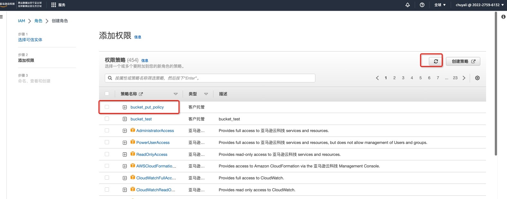The width and height of the screenshot is (507, 199).
Task: Click the info circle icon at right edge
Action: (x=503, y=17)
